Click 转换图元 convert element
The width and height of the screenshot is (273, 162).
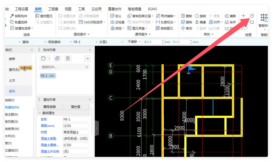pos(164,28)
